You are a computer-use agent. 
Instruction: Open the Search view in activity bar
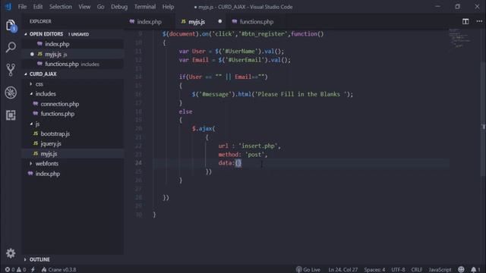11,47
